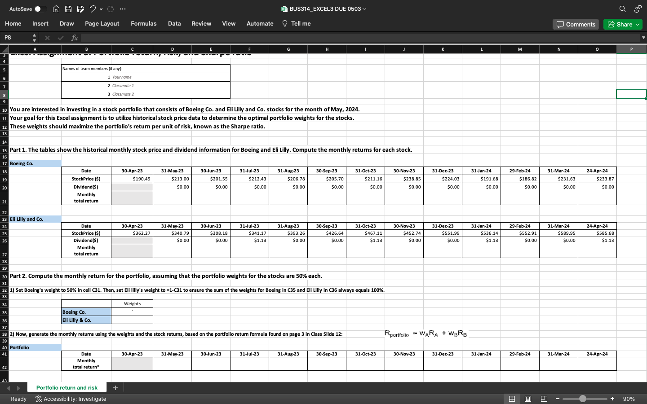Screen dimensions: 647x404
Task: Switch to the Formulas ribbon tab
Action: 143,23
